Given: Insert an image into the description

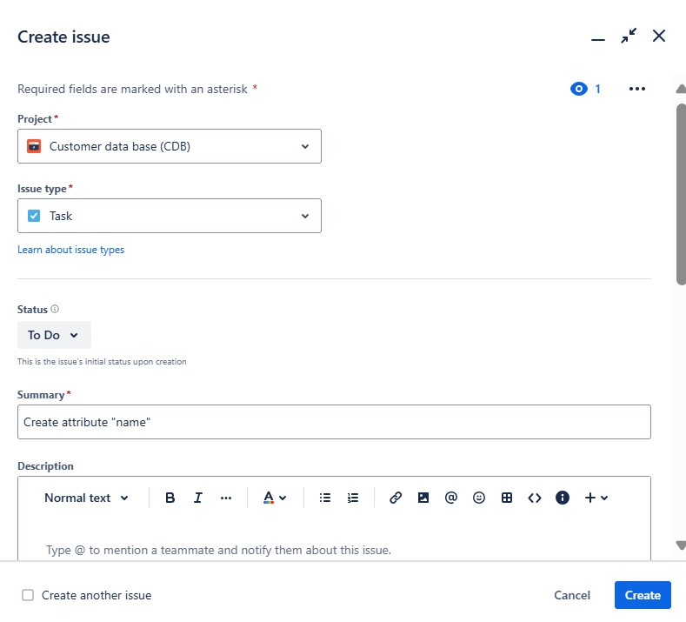Looking at the screenshot, I should (423, 498).
